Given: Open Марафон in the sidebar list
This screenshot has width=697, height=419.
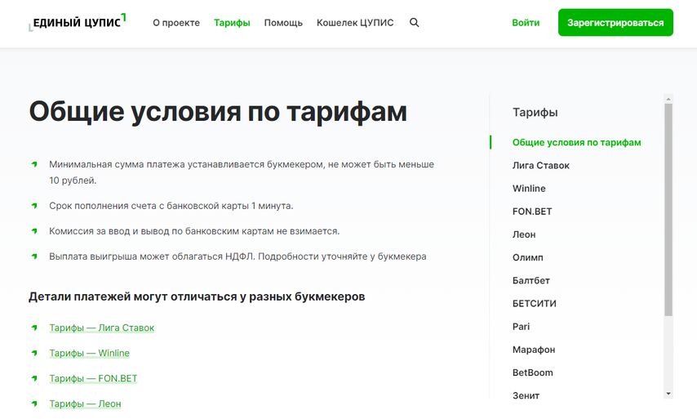Looking at the screenshot, I should (534, 350).
